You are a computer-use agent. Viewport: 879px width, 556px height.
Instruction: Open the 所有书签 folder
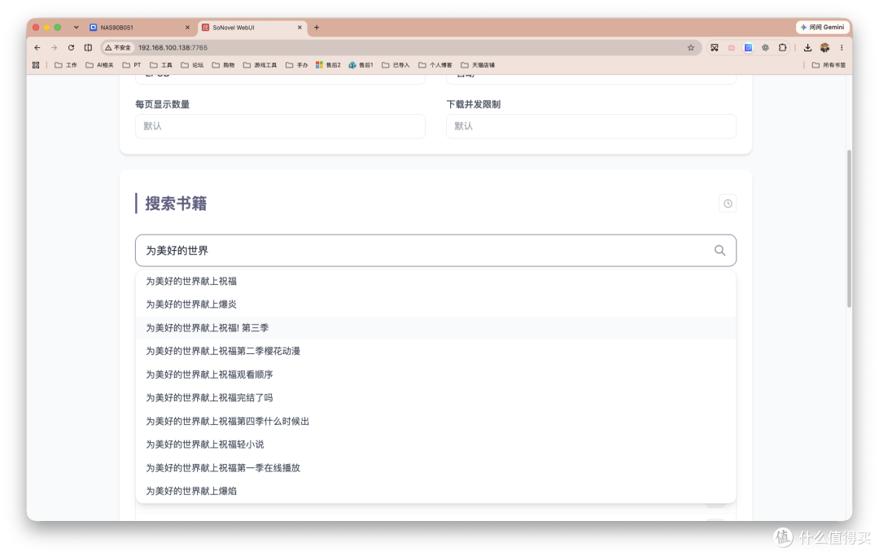point(829,65)
